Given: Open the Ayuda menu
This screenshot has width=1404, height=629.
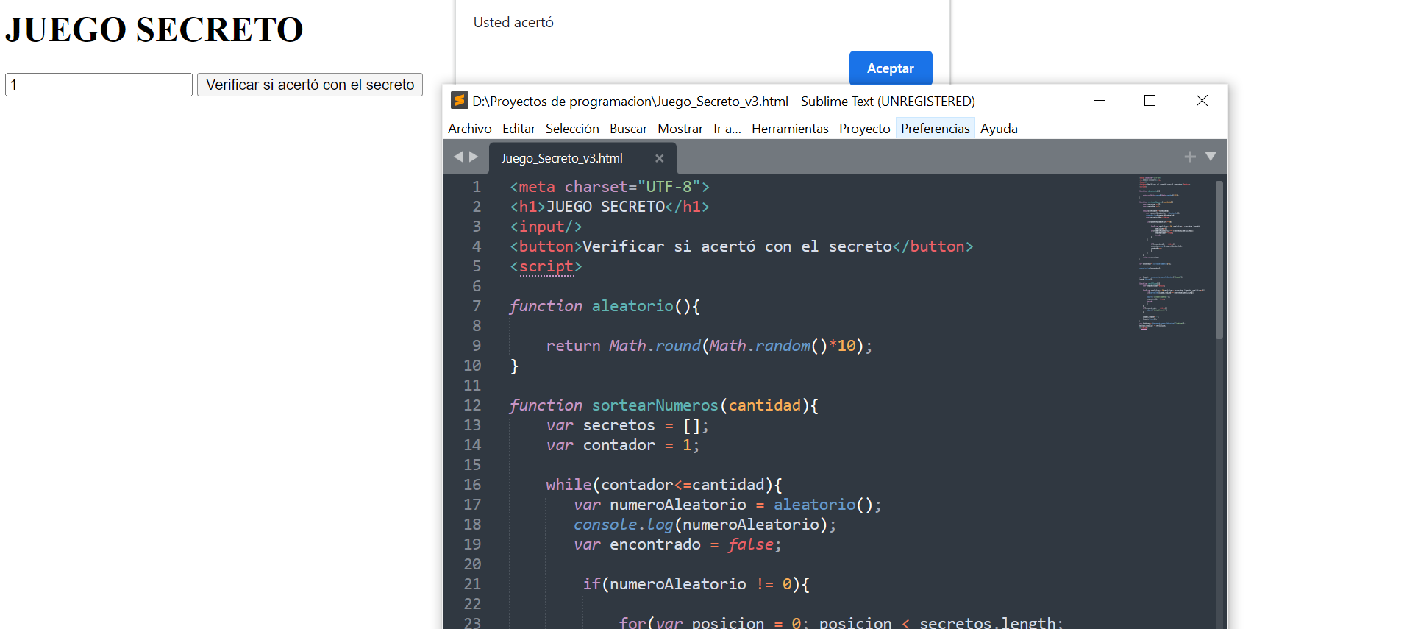Looking at the screenshot, I should pyautogui.click(x=999, y=129).
